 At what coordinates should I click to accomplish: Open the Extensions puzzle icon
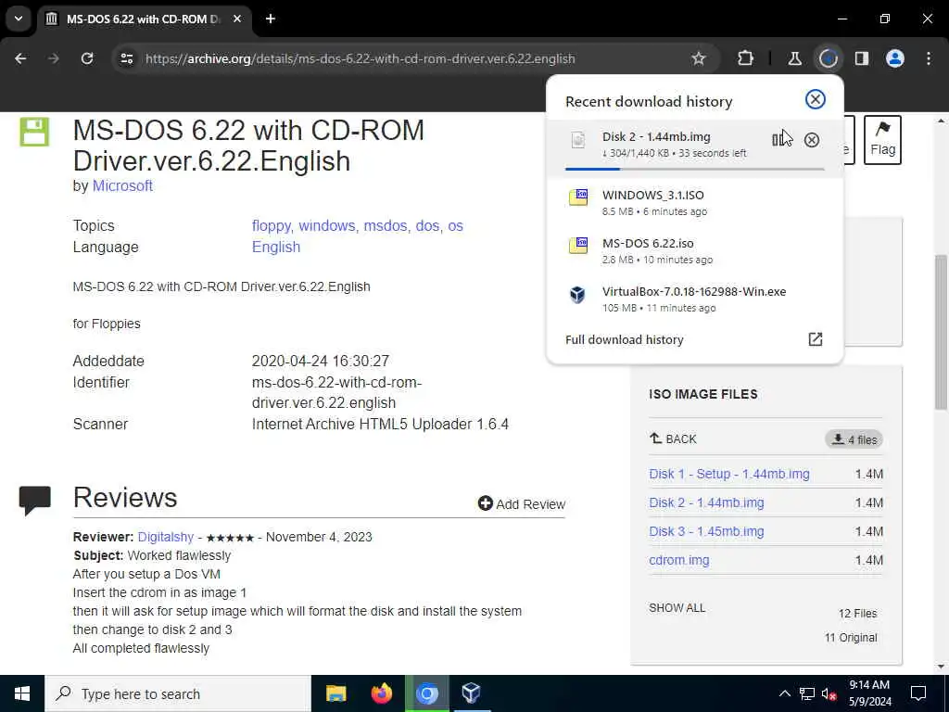click(x=746, y=58)
